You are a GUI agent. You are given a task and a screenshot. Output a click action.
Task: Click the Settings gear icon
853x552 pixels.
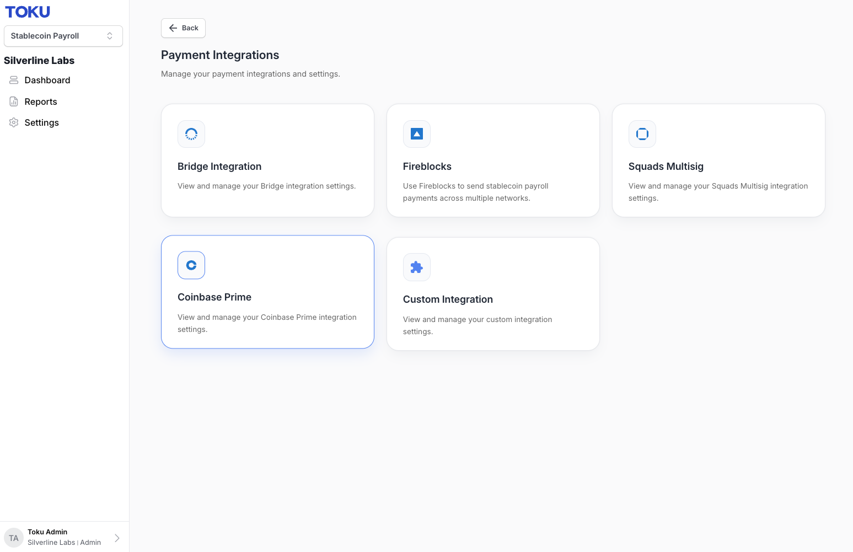[14, 122]
